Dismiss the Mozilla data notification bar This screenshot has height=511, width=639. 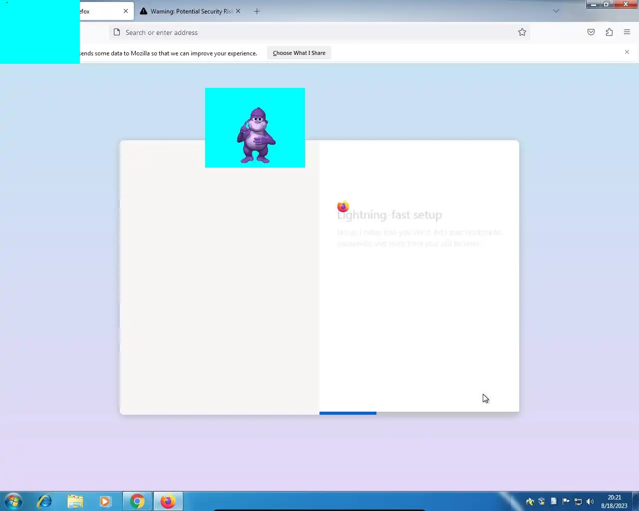click(627, 52)
